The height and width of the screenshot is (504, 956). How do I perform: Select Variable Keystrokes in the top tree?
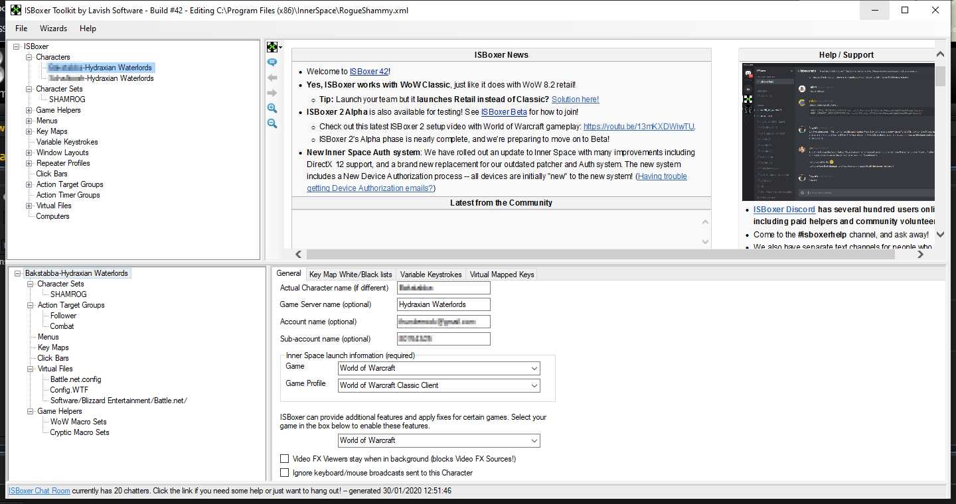coord(67,142)
